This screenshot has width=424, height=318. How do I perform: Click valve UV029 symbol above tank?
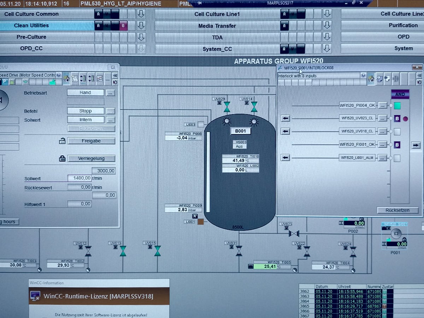point(227,107)
